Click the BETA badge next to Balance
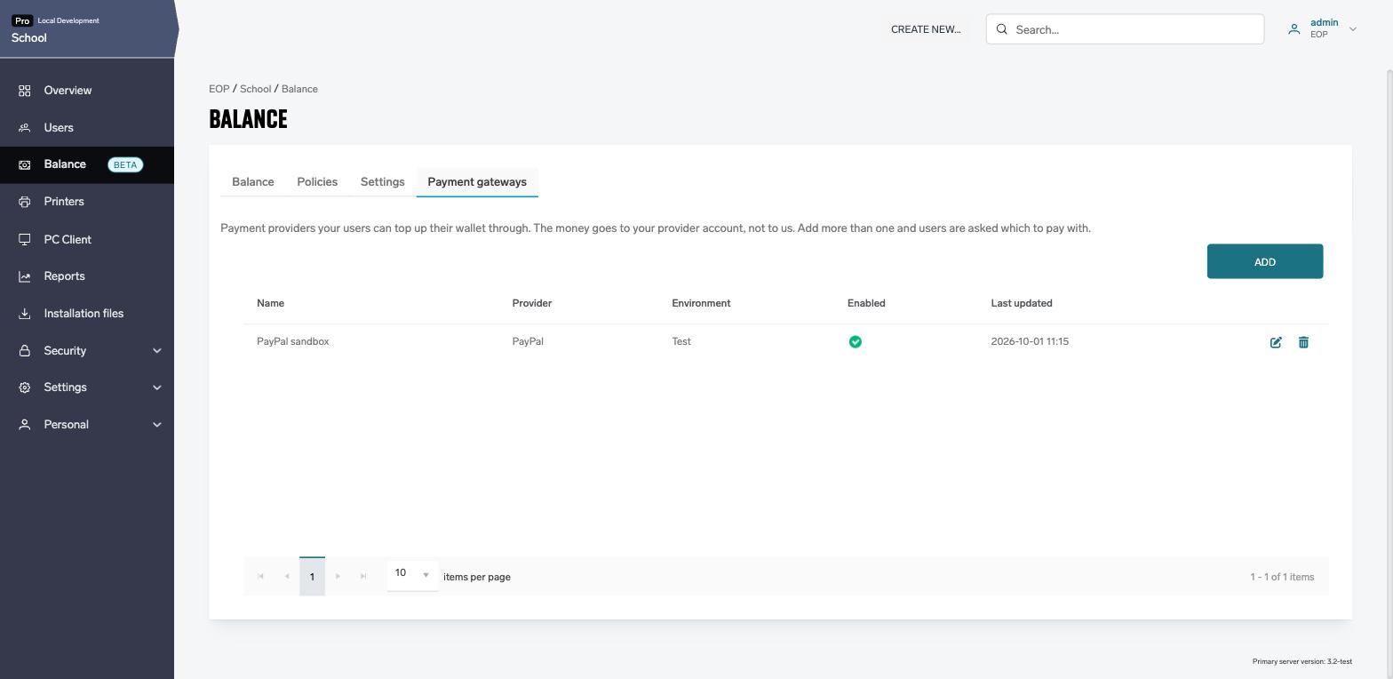 tap(125, 164)
